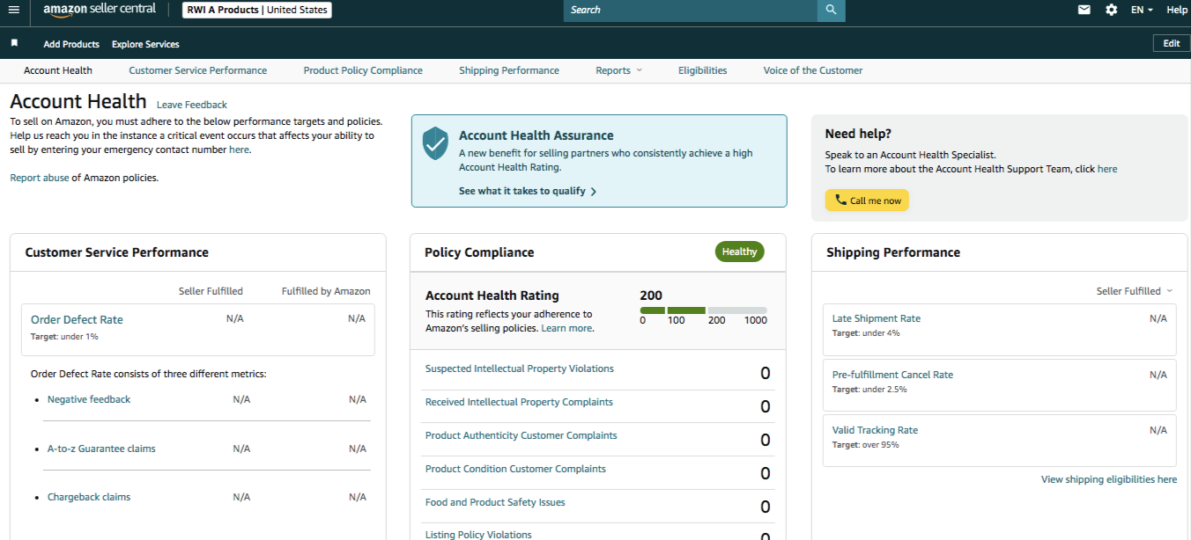Image resolution: width=1191 pixels, height=540 pixels.
Task: Click the Account Health Assurance shield icon
Action: tap(435, 142)
